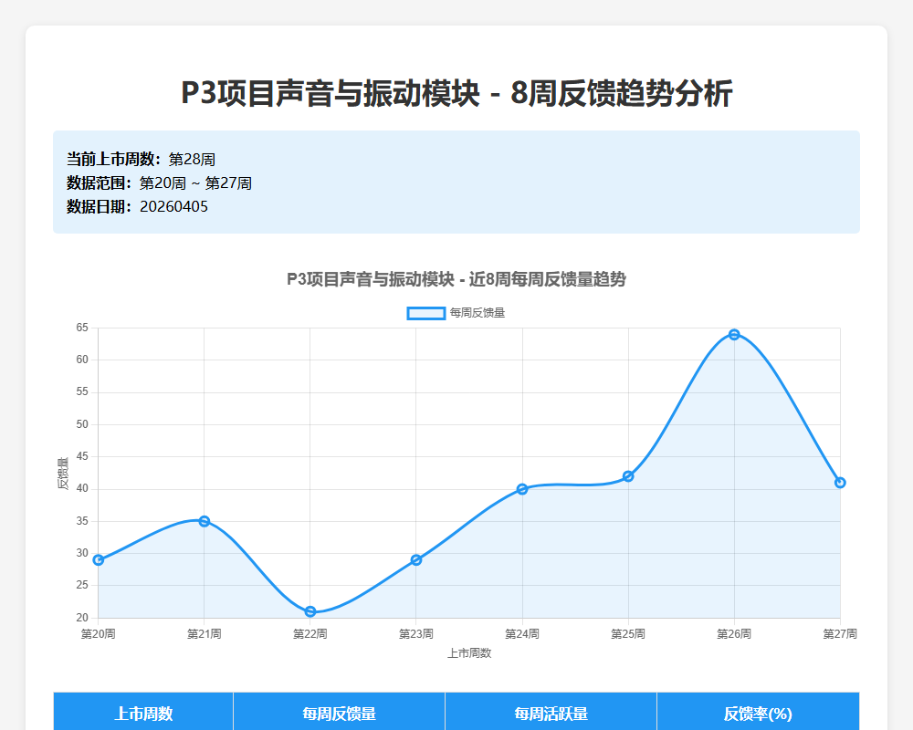Click the y-axis tick value 50
Screen dimensions: 913x730
(82, 424)
